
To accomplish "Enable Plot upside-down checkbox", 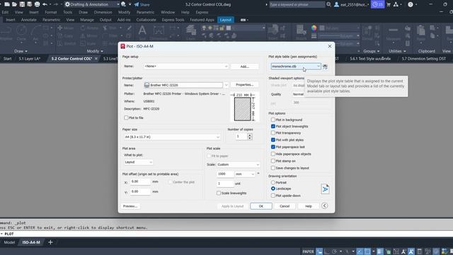I will point(273,195).
